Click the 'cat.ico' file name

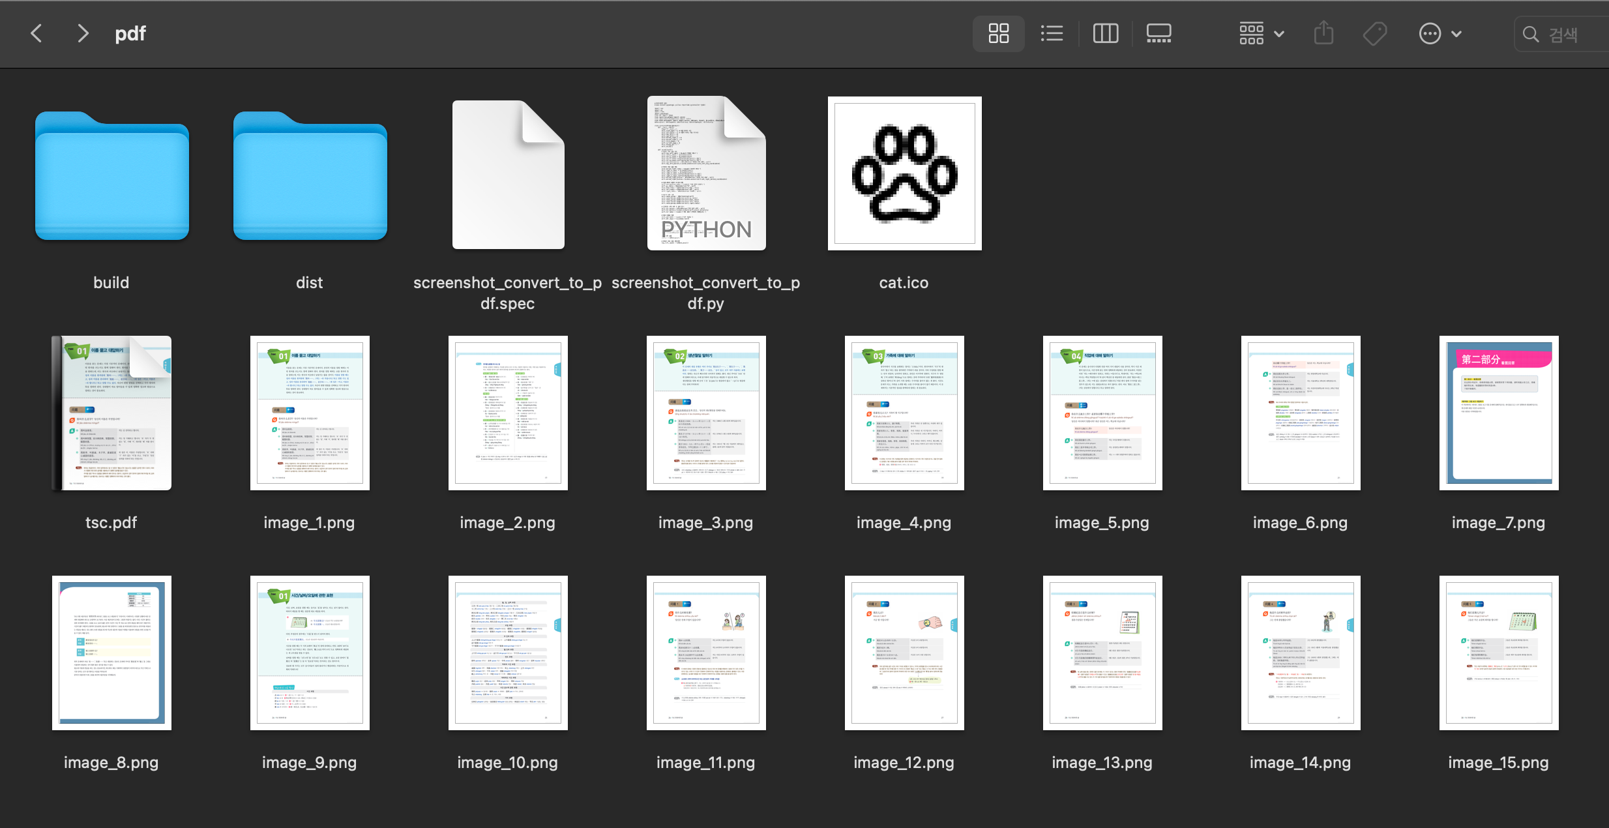point(904,282)
